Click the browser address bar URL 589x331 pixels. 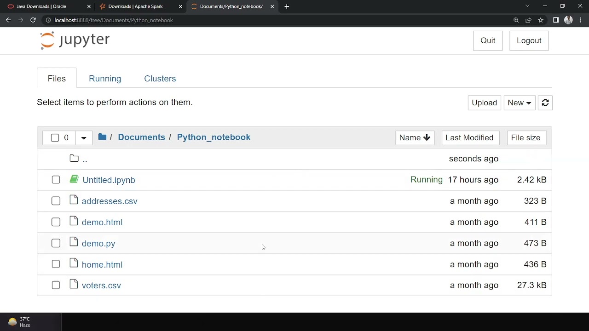pos(114,20)
